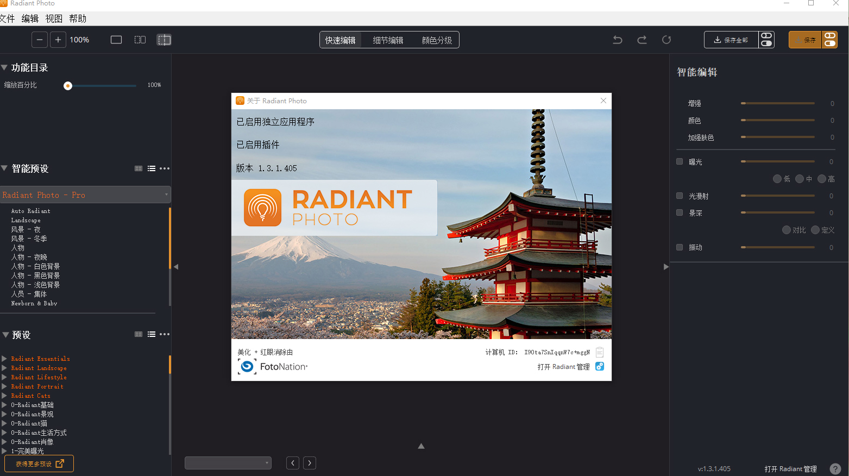Switch to 颜色分级 tab
Viewport: 849px width, 476px height.
(437, 40)
